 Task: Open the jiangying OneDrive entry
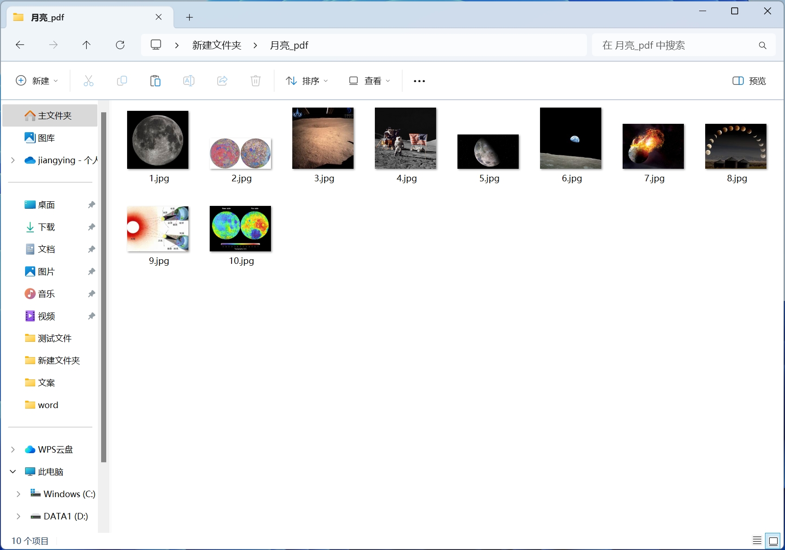coord(60,160)
